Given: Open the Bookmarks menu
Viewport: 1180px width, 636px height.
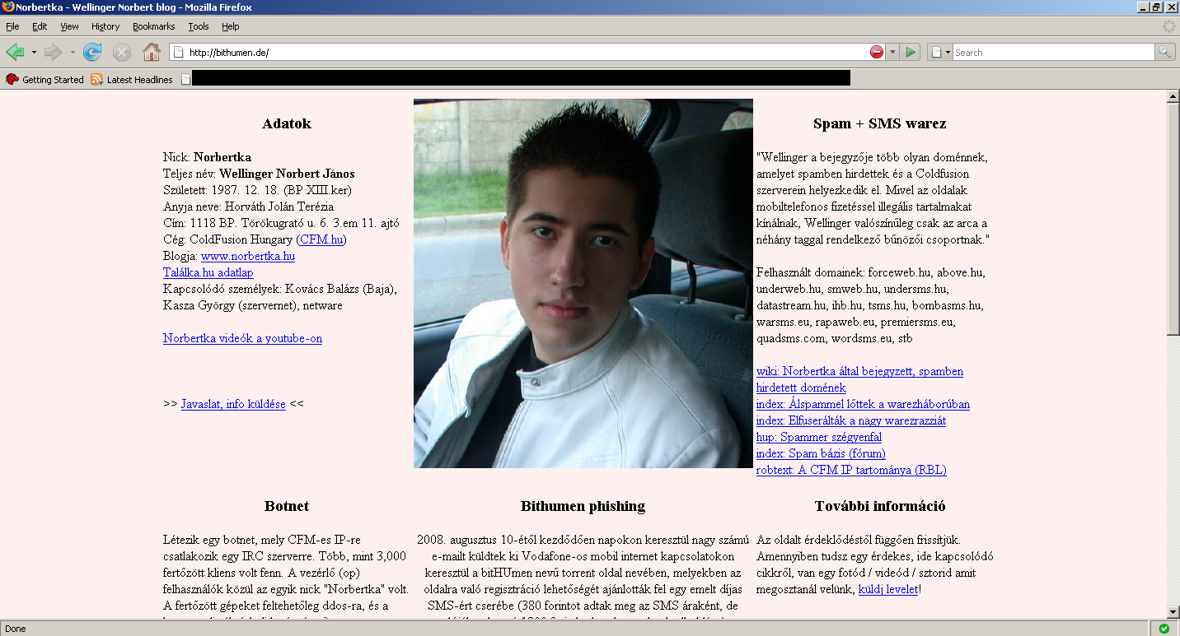Looking at the screenshot, I should 153,26.
